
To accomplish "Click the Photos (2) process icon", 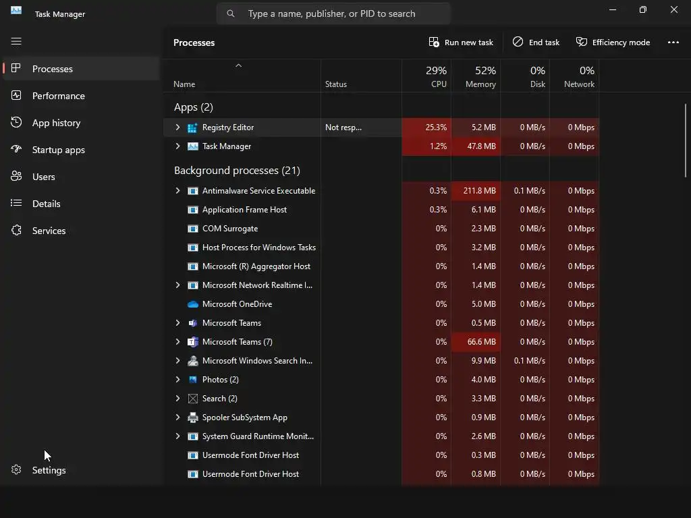I will [x=192, y=380].
